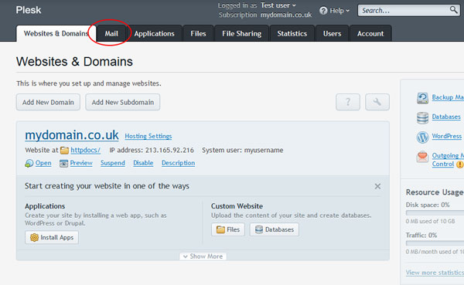464x285 pixels.
Task: Click the Outgoing Mail Control warning icon
Action: tap(460, 164)
